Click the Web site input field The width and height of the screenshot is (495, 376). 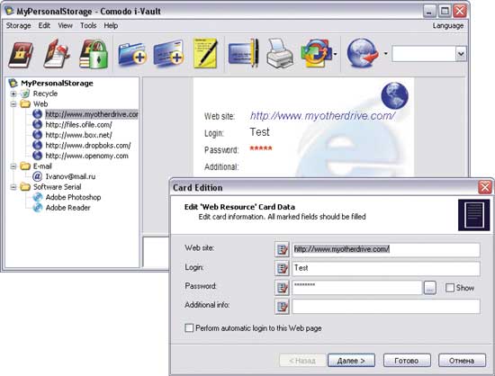coord(386,249)
